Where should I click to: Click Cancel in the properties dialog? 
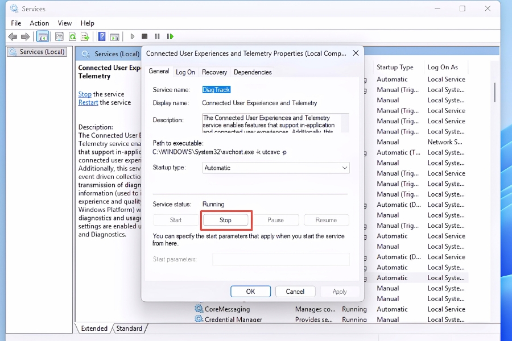[295, 292]
